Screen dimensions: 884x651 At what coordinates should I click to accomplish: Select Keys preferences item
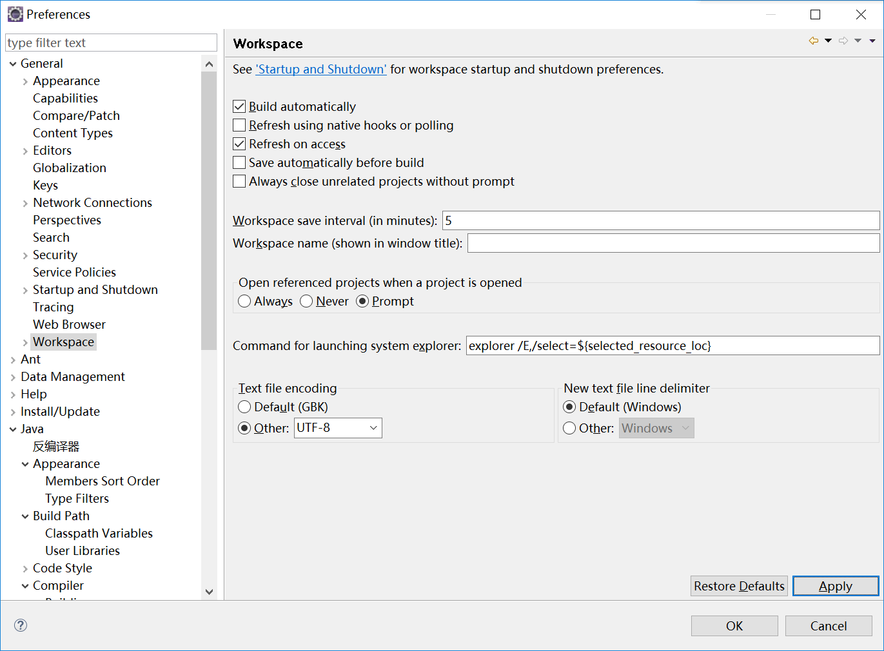(46, 185)
